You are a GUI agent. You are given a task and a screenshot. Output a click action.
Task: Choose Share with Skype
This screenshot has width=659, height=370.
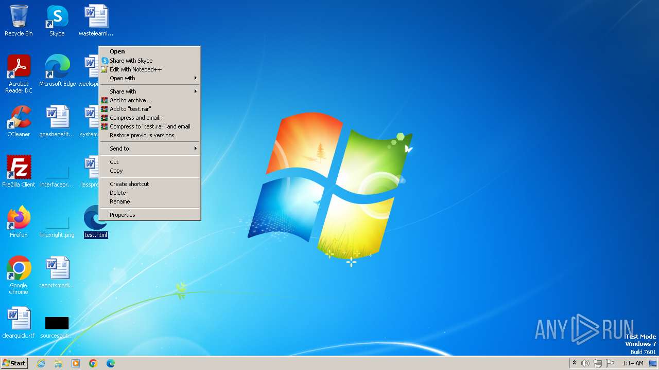(x=150, y=61)
